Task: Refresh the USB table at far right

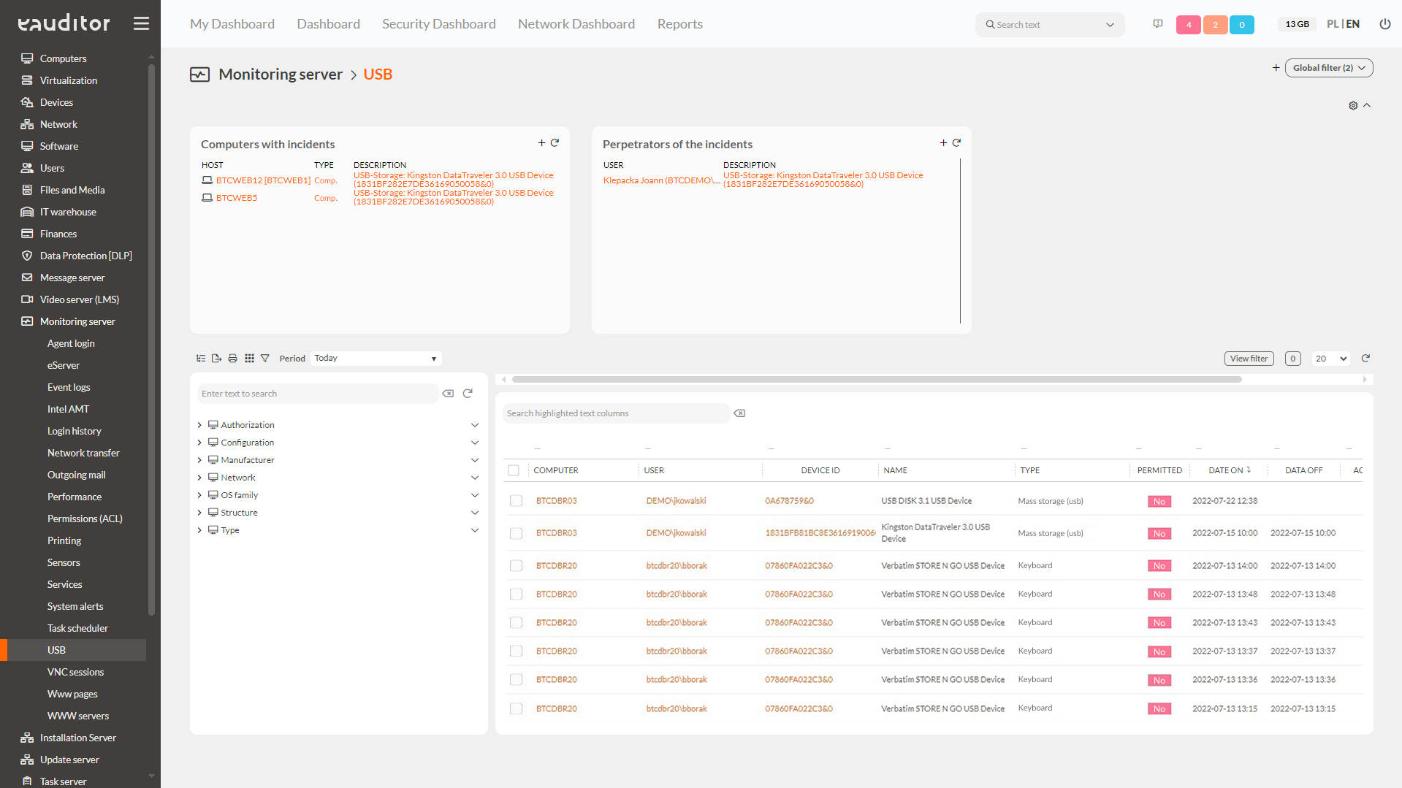Action: tap(1365, 359)
